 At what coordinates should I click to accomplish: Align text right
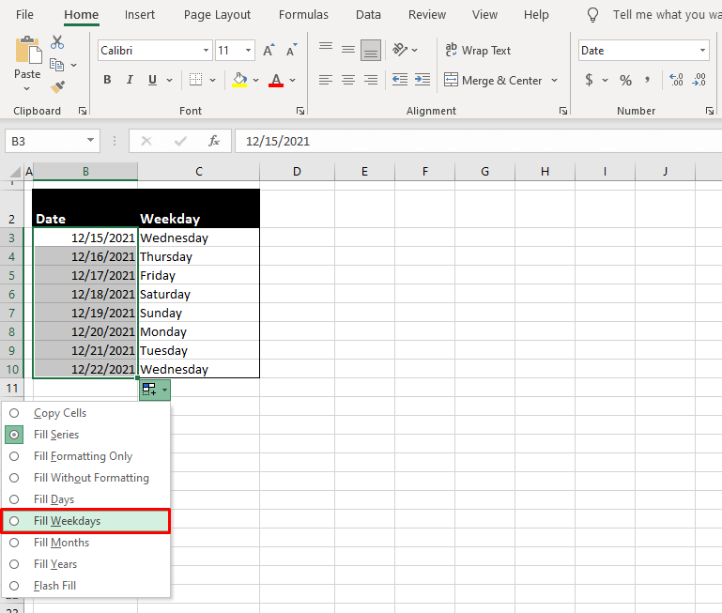371,80
